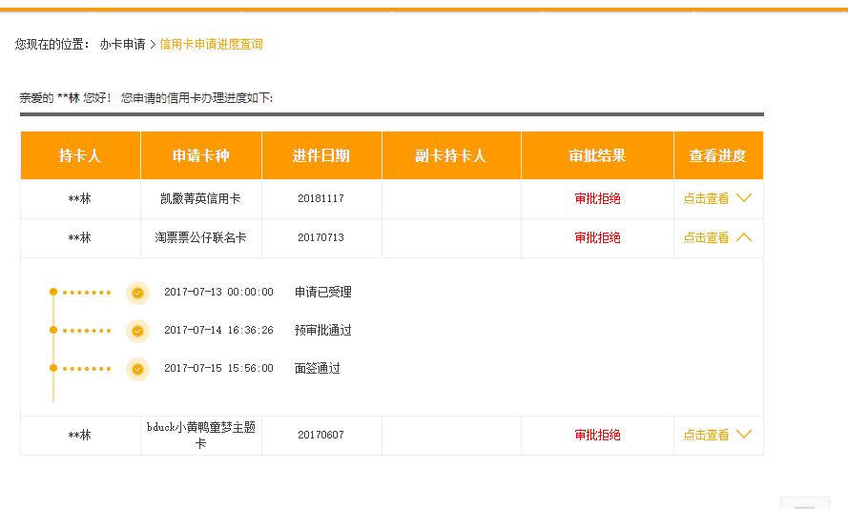Collapse progress chevron for 淘票票公仔联名卡

tap(744, 236)
